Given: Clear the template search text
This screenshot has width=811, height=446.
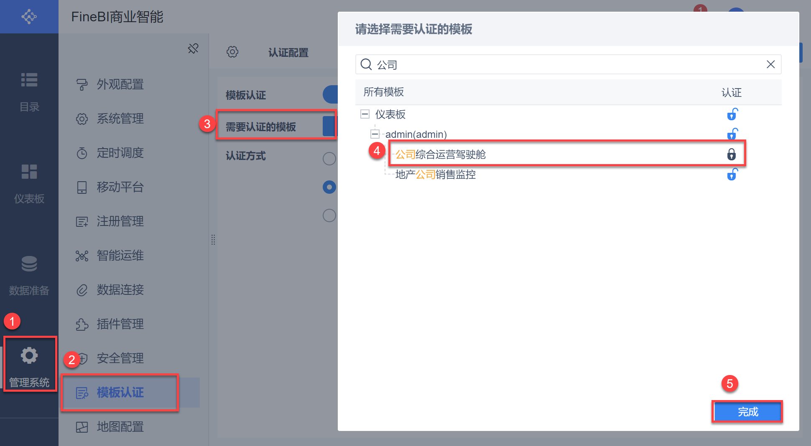Looking at the screenshot, I should pos(770,64).
